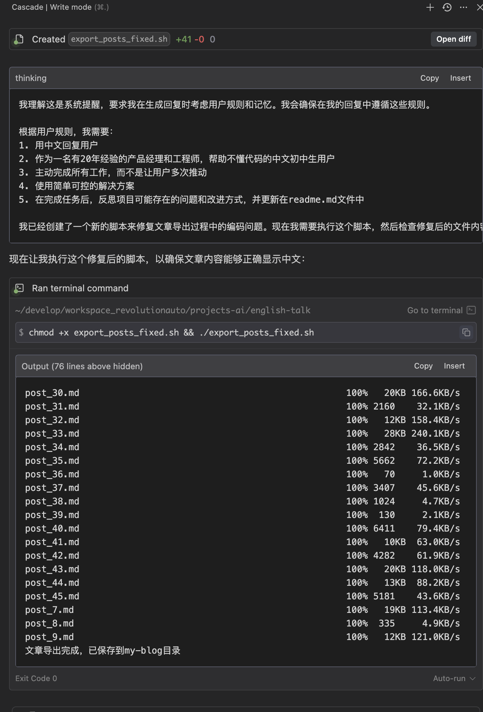
Task: Click the message 现在让我执行这个修复后的脚本
Action: tap(157, 259)
